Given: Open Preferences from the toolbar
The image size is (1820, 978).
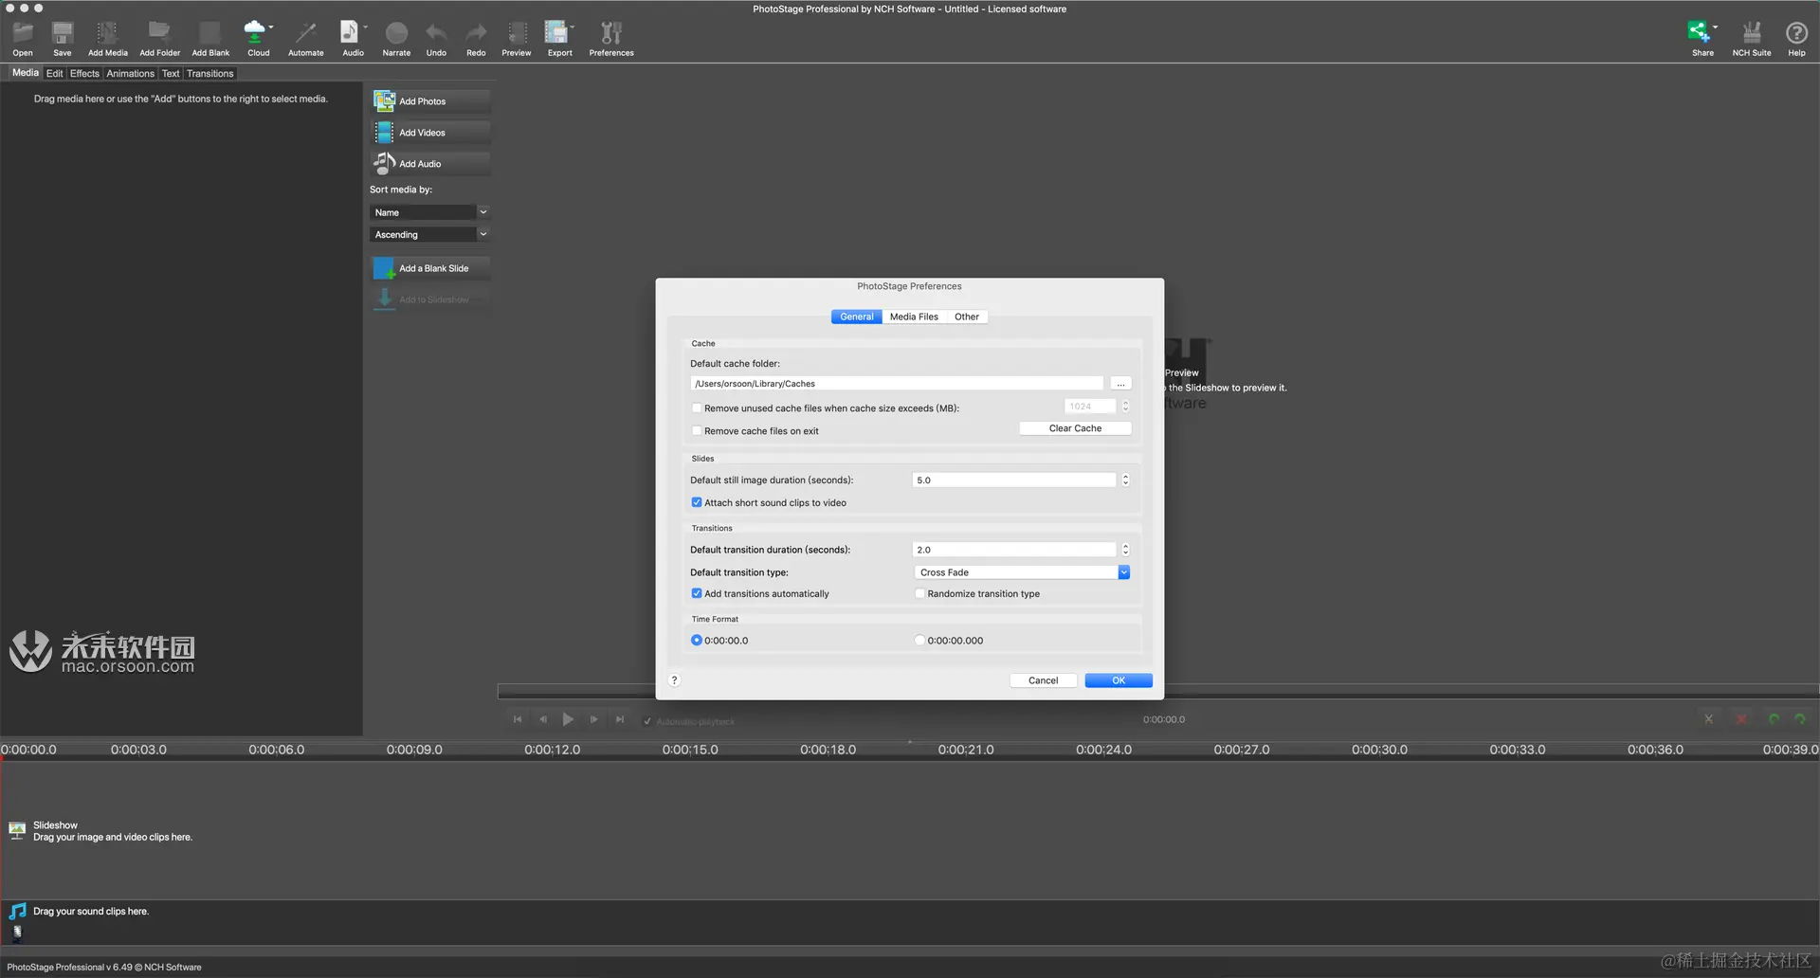Looking at the screenshot, I should [x=611, y=39].
